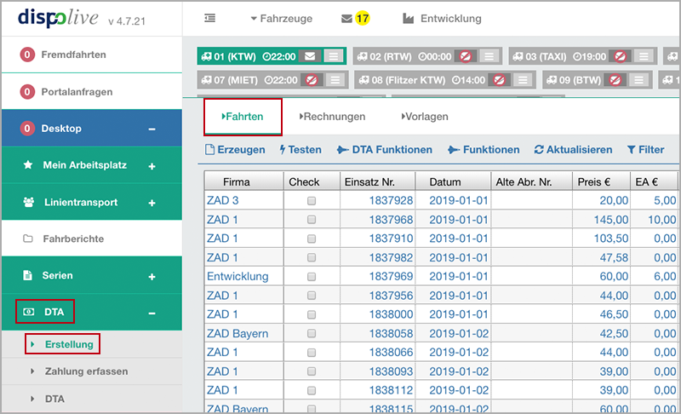Open the Filter option
This screenshot has height=414, width=681.
click(x=646, y=150)
